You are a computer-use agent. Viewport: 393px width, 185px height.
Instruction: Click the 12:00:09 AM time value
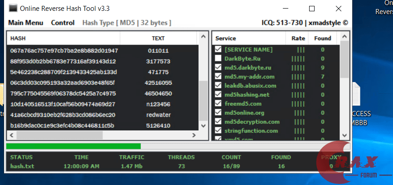click(82, 166)
